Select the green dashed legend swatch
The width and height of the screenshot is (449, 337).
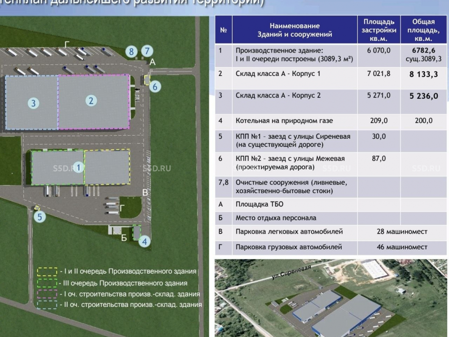pyautogui.click(x=47, y=283)
